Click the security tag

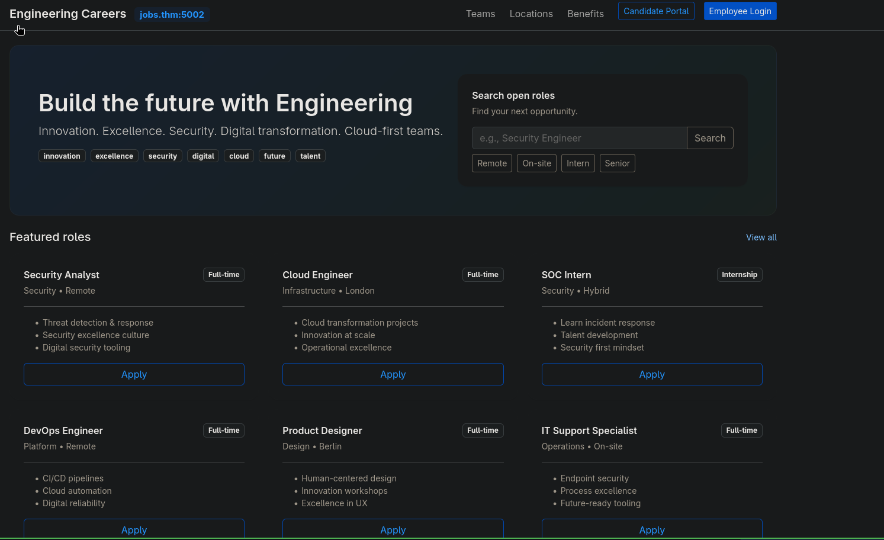tap(163, 156)
